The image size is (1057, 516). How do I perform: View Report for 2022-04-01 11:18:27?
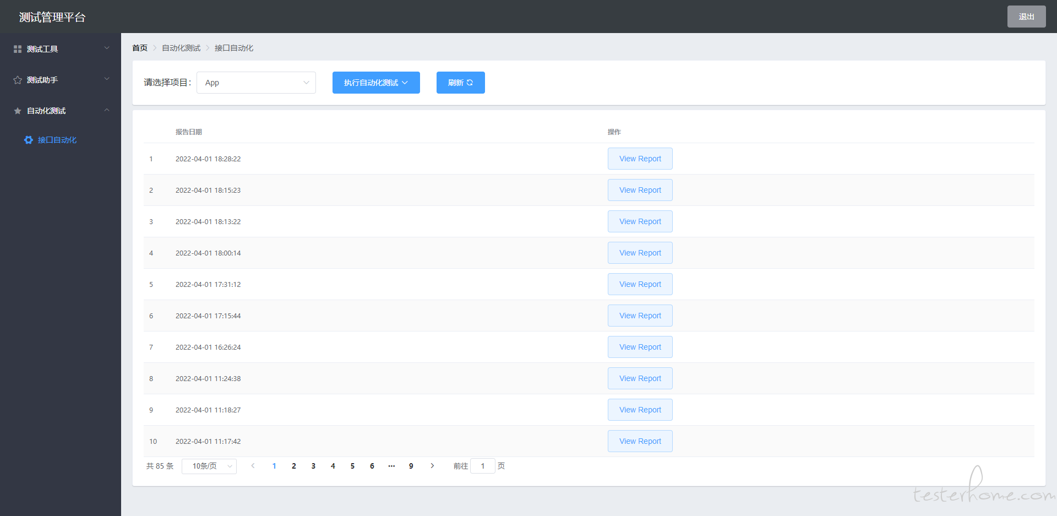640,410
